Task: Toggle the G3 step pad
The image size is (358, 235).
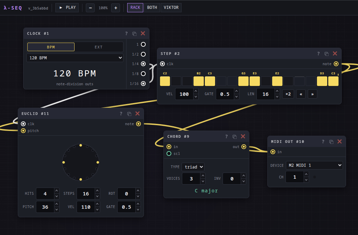Action: tap(243, 81)
